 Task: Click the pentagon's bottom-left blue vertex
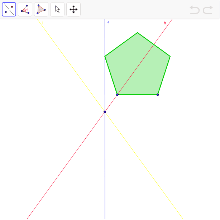point(117,95)
